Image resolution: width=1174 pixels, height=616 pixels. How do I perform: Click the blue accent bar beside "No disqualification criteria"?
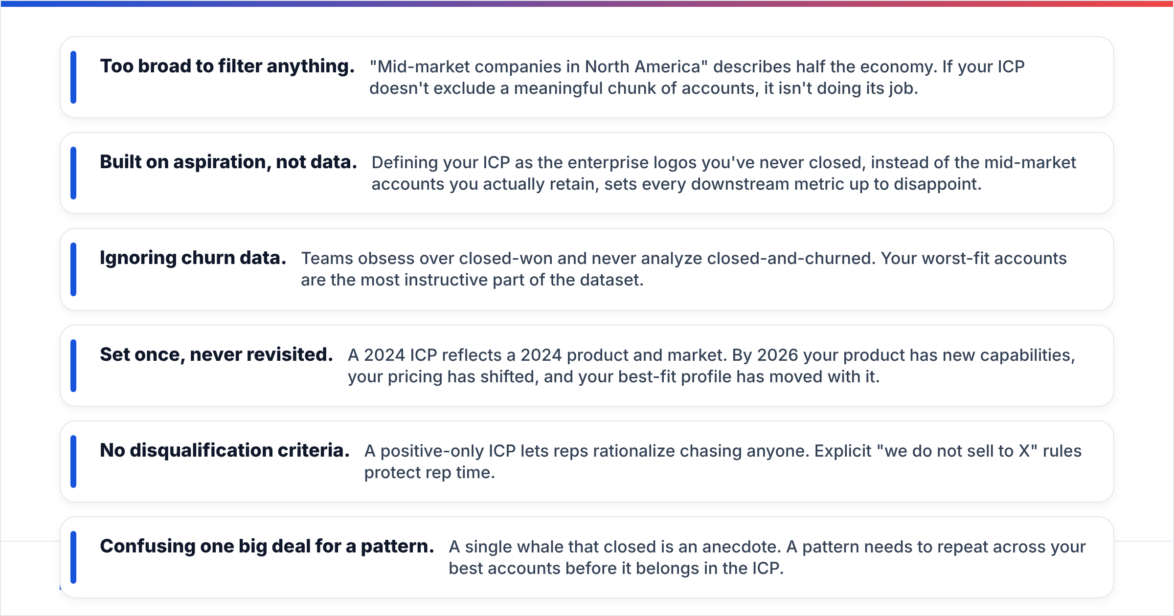73,462
